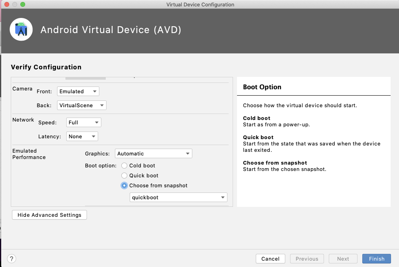Open the Front camera dropdown
This screenshot has height=267, width=399.
78,91
